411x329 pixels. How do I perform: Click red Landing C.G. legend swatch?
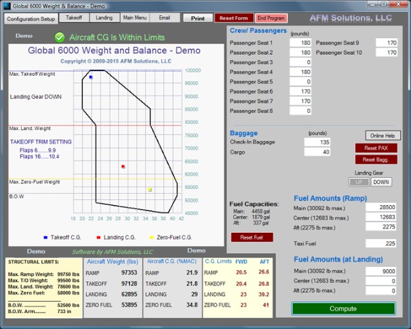[99, 237]
